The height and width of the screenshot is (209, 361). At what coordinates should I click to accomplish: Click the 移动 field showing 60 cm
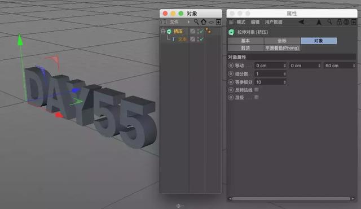340,66
